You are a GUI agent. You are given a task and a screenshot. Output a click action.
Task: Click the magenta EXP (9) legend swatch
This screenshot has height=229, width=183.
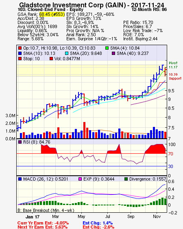(80, 179)
